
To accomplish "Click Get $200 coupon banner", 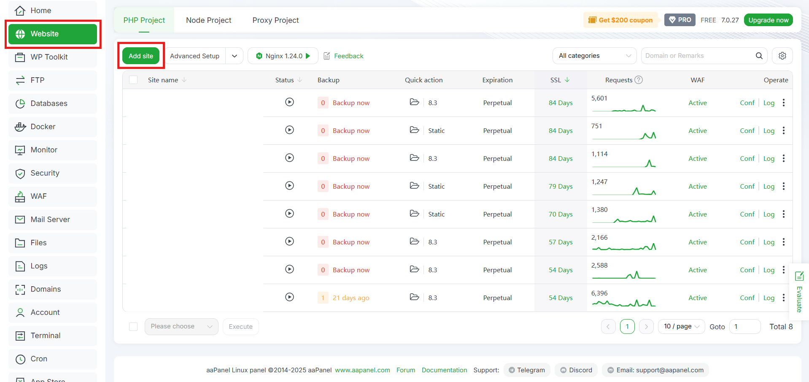I will tap(620, 20).
